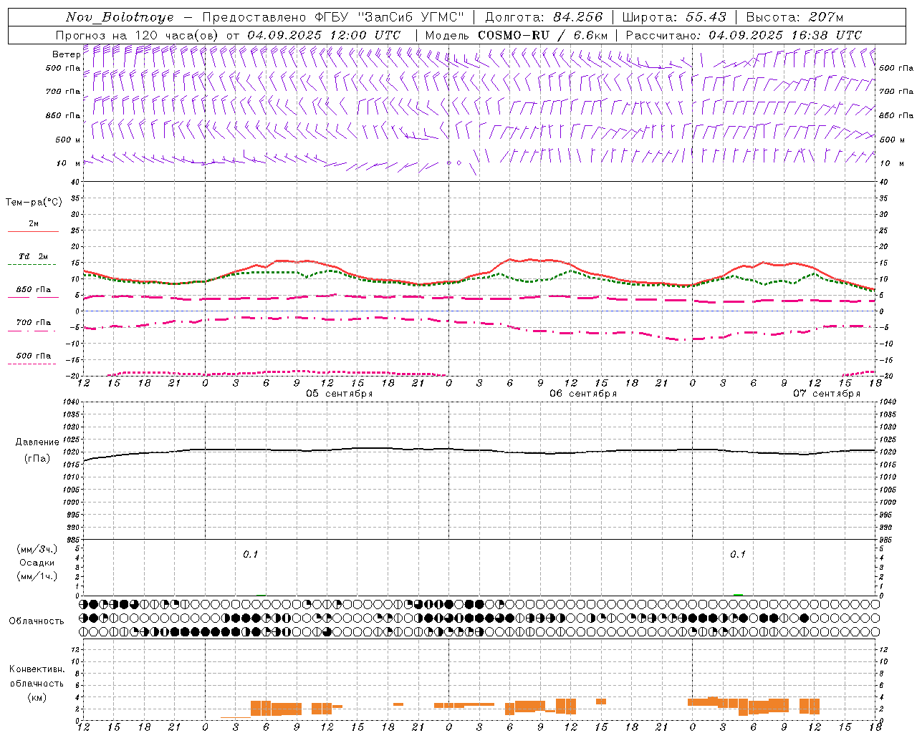Click the 0.1 precipitation value near 05 сентября

click(x=250, y=555)
